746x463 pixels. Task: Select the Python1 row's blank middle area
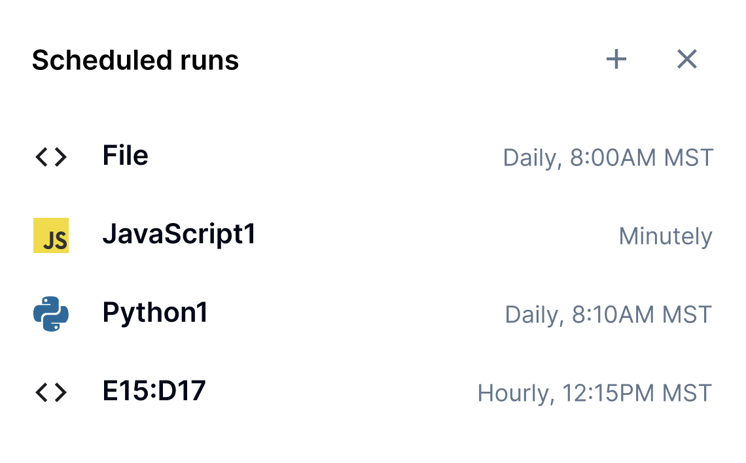tap(353, 314)
